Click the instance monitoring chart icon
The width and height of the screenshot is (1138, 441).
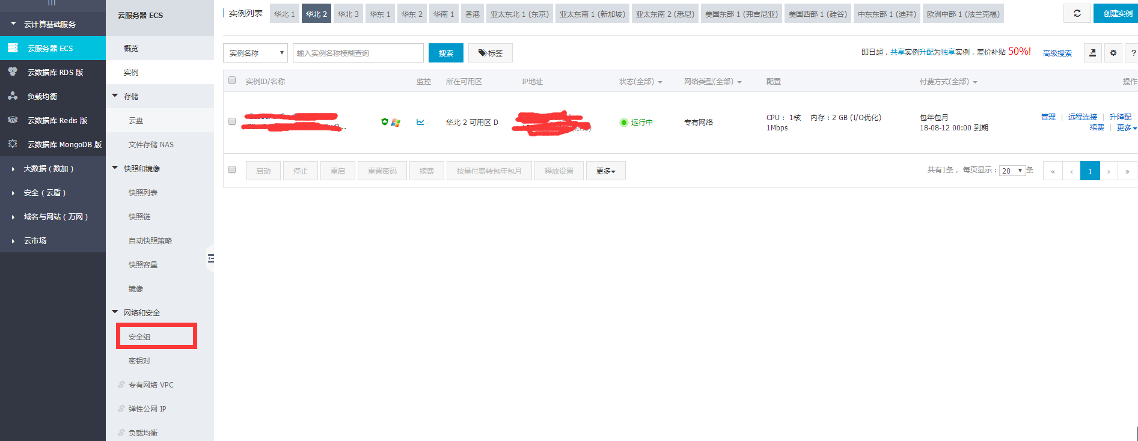pos(420,122)
